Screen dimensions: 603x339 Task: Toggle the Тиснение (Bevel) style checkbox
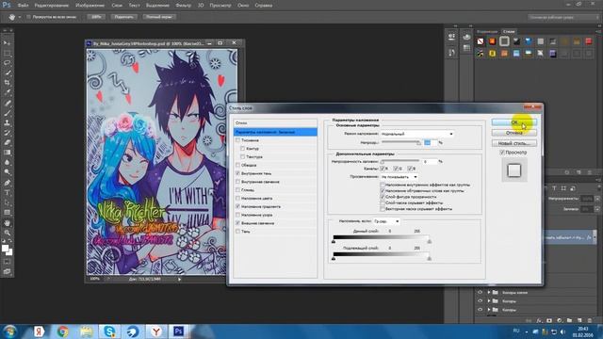coord(237,140)
